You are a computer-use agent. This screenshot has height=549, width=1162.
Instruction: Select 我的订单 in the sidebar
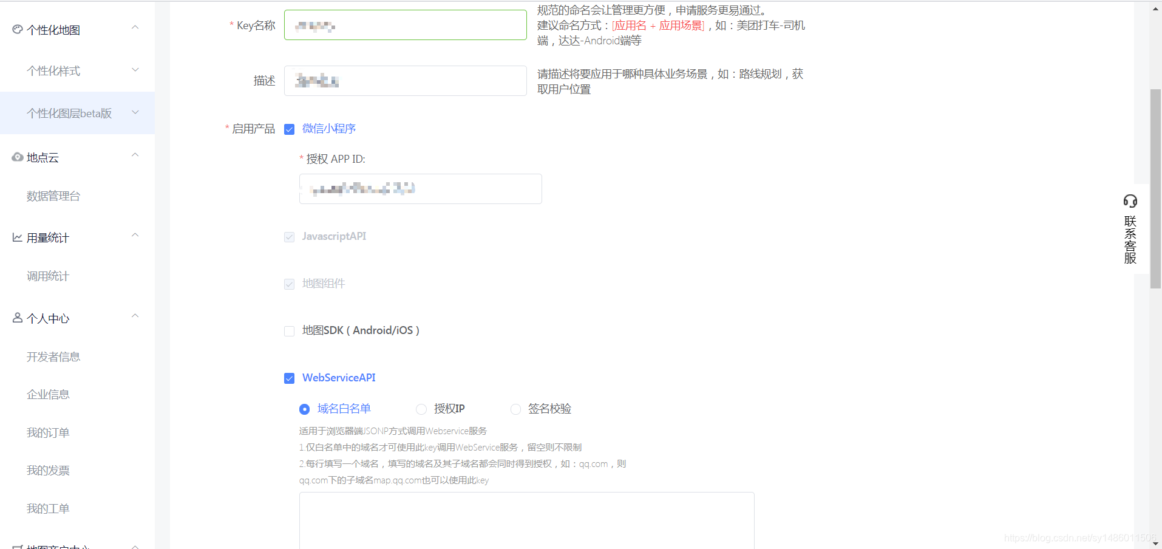pyautogui.click(x=48, y=432)
